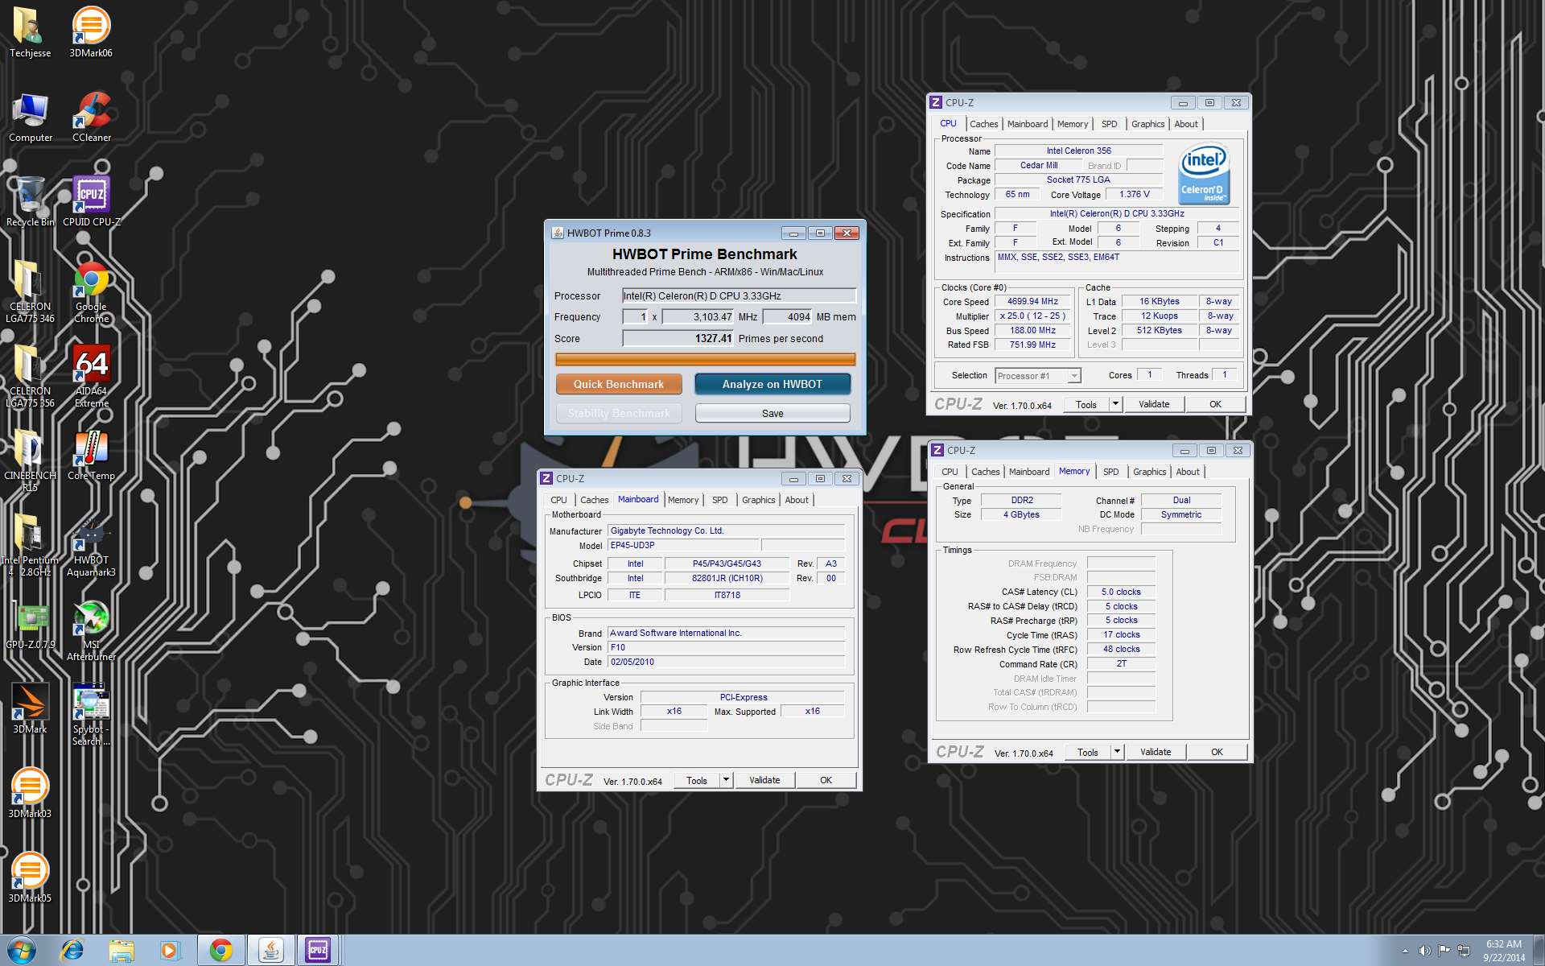Click Analyze on HWBOT button
The width and height of the screenshot is (1545, 966).
pos(772,384)
